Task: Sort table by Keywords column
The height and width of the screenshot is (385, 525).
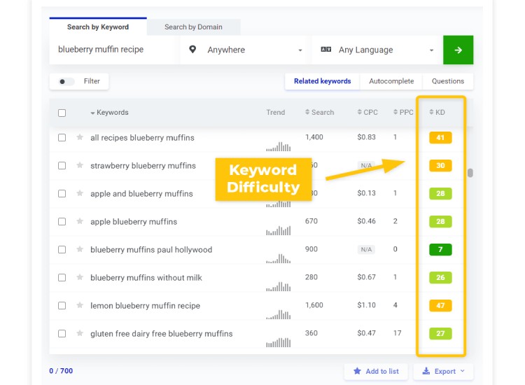Action: pyautogui.click(x=109, y=113)
